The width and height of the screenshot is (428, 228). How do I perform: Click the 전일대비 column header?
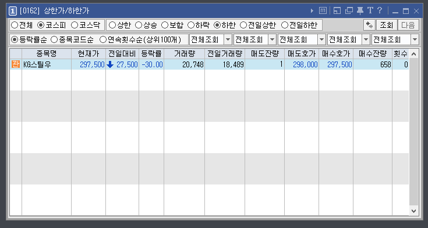(x=122, y=54)
